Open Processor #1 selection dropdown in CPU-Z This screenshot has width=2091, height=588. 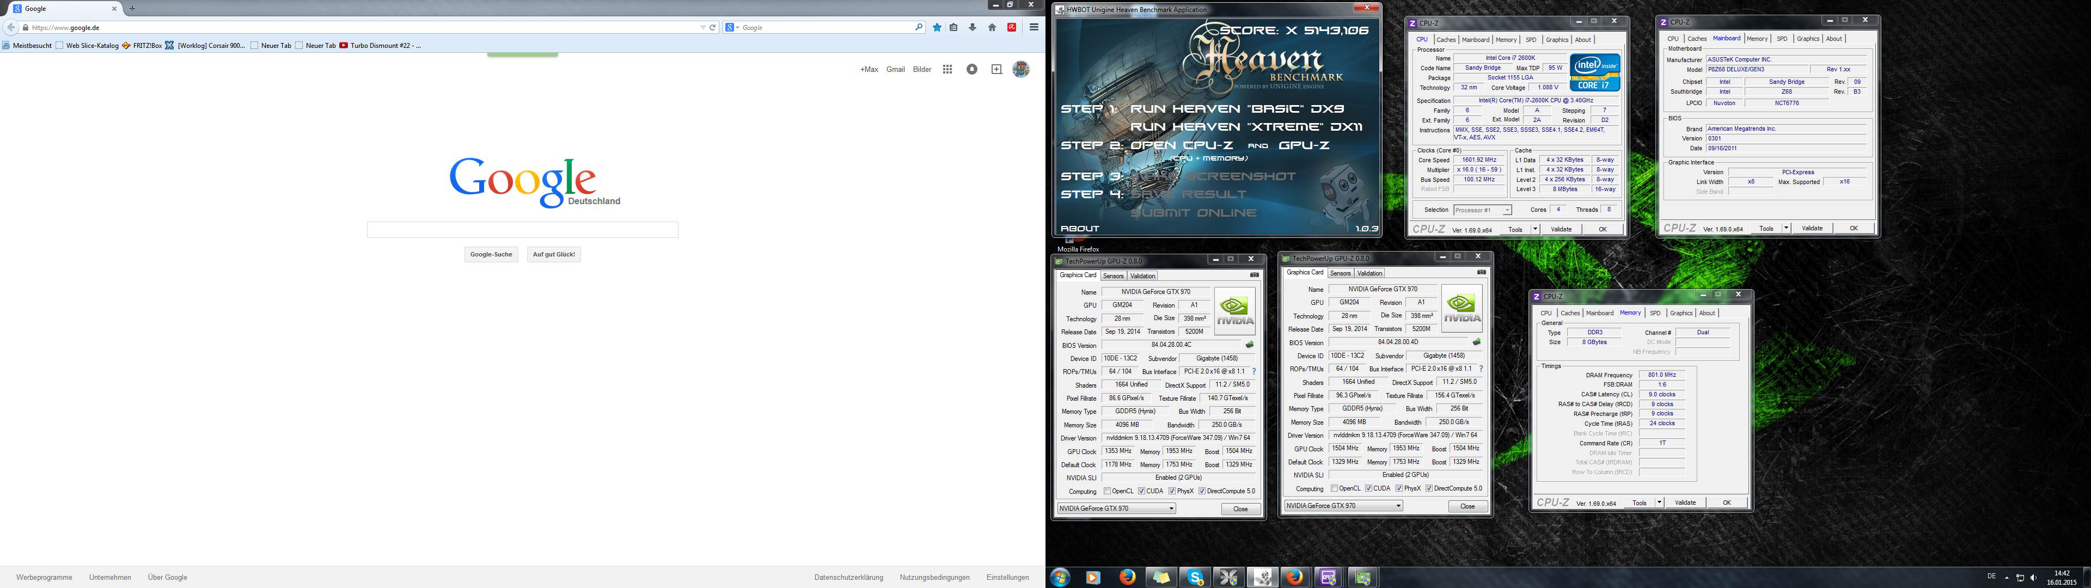pyautogui.click(x=1507, y=210)
